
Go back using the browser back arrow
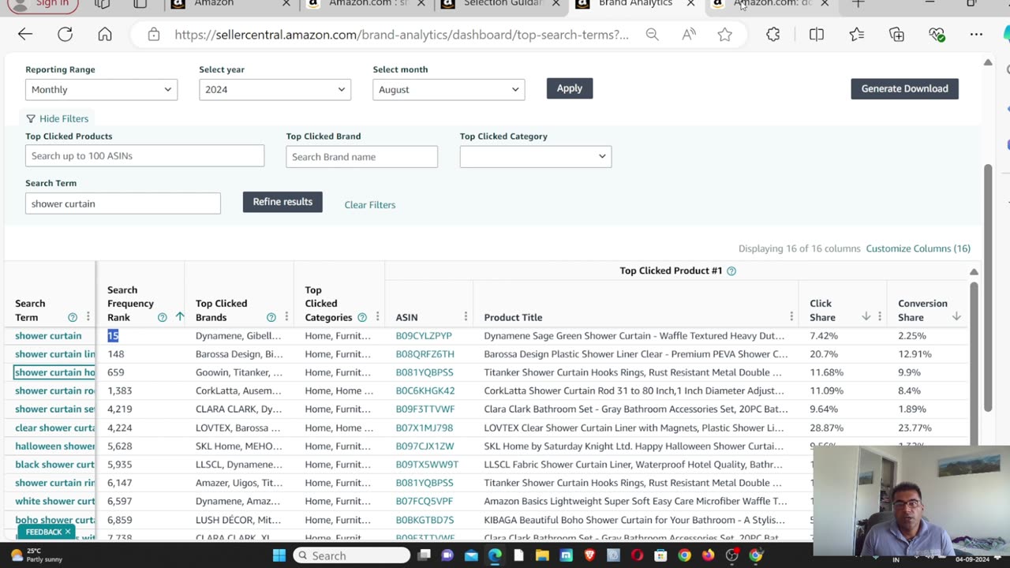click(25, 35)
